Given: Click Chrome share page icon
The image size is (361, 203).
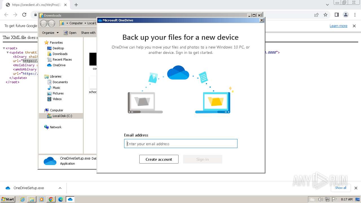Looking at the screenshot, I should click(316, 15).
